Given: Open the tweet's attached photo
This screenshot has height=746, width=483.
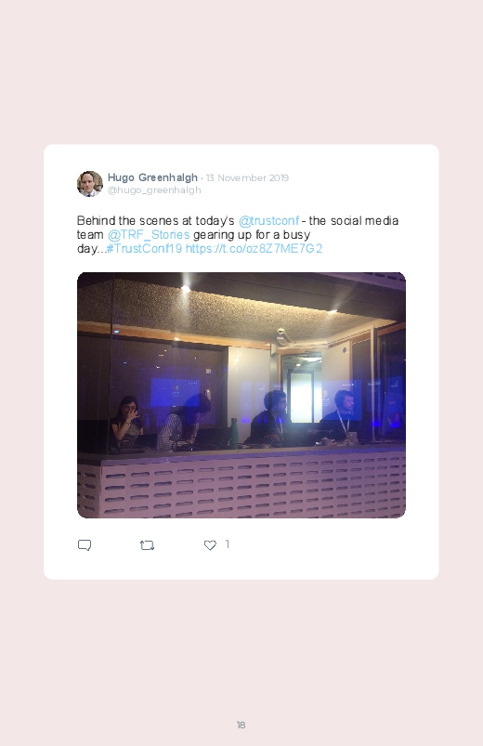Looking at the screenshot, I should pos(241,395).
